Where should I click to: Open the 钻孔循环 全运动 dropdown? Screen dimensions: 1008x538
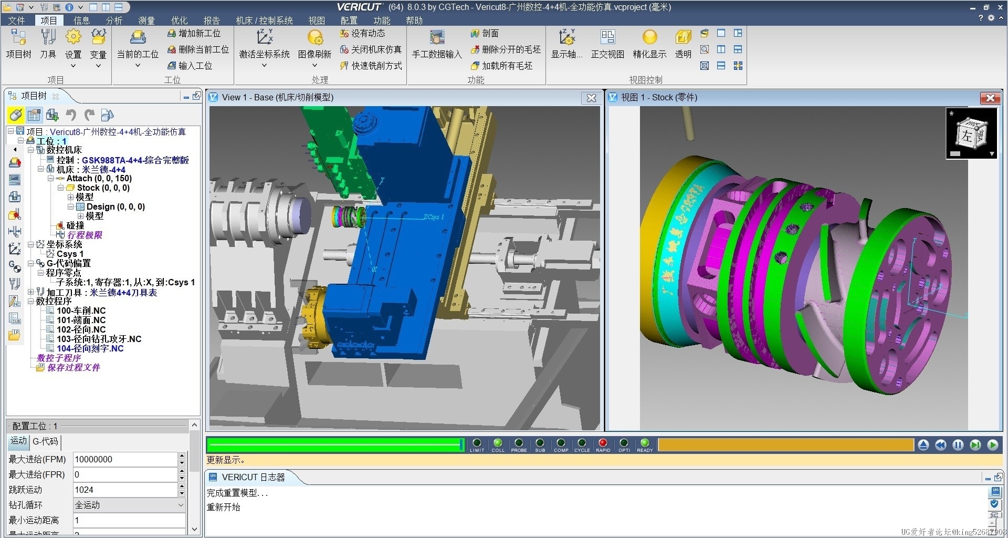pyautogui.click(x=129, y=505)
